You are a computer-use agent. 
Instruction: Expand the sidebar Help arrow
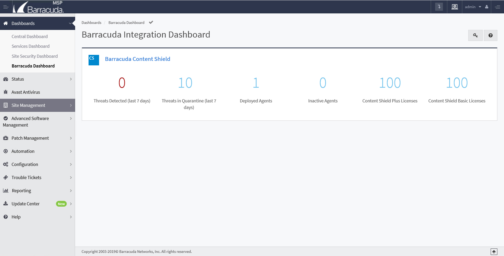71,217
